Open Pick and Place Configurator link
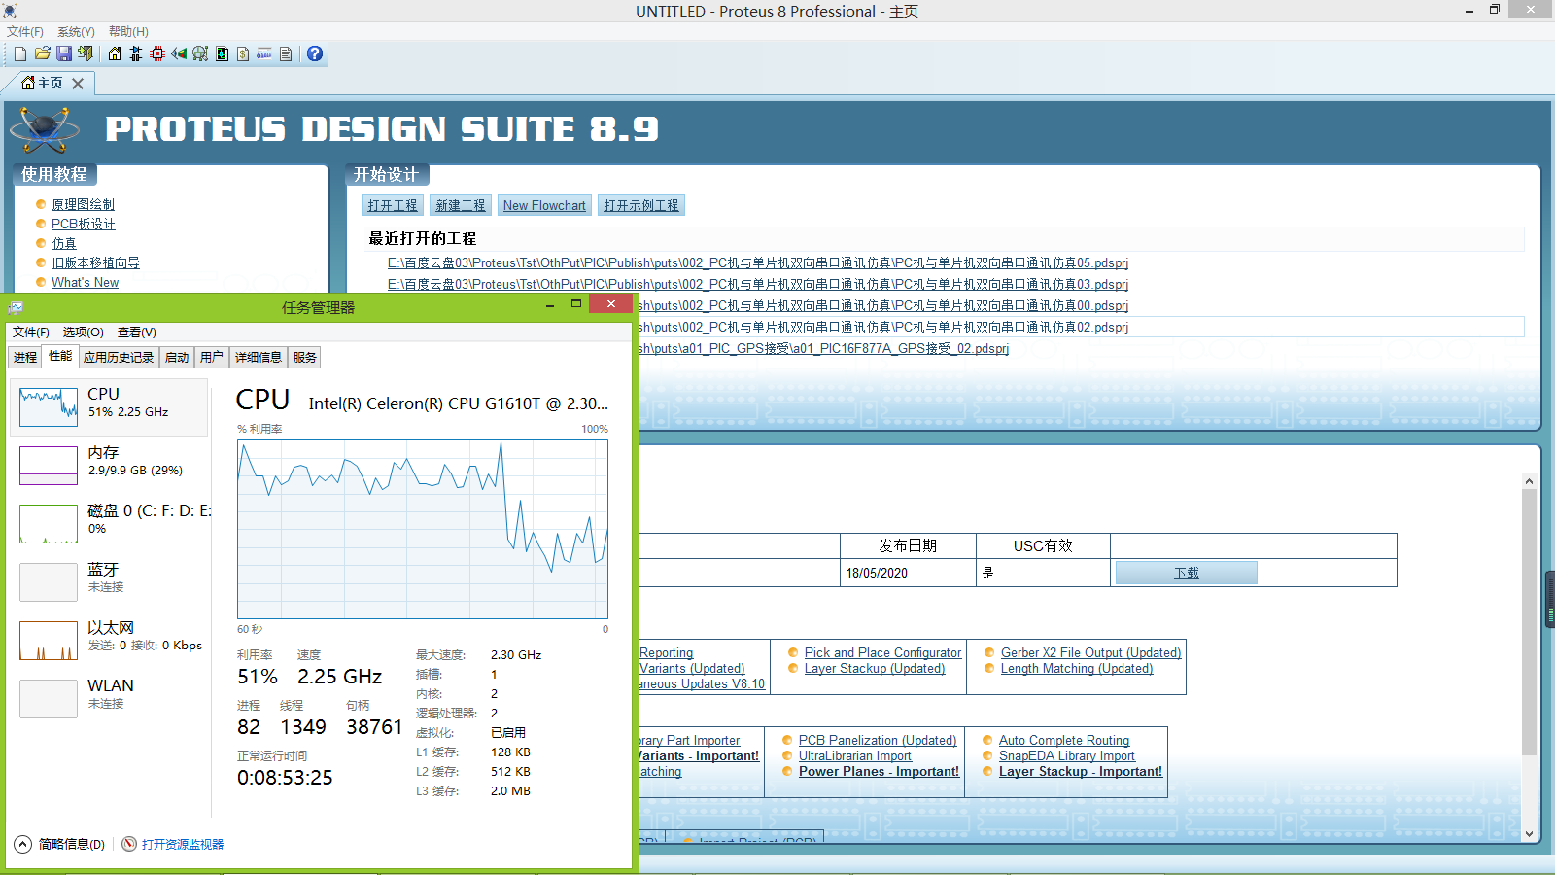The height and width of the screenshot is (875, 1555). (x=882, y=652)
